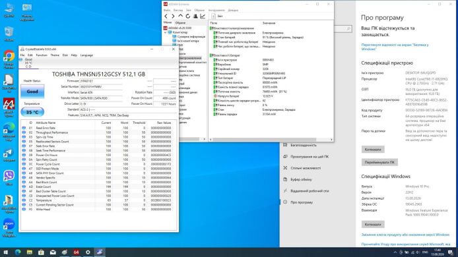Click the Windows Start button
Screen dimensions: 458x257
5,252
